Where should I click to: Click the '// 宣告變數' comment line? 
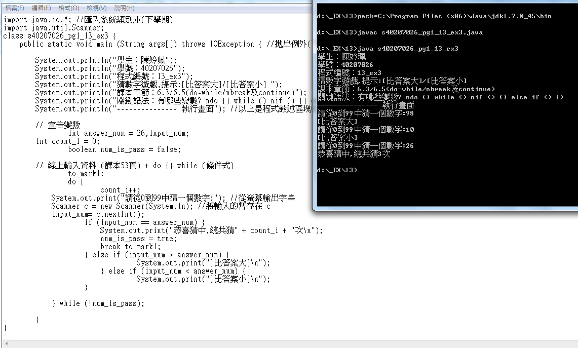pos(58,125)
